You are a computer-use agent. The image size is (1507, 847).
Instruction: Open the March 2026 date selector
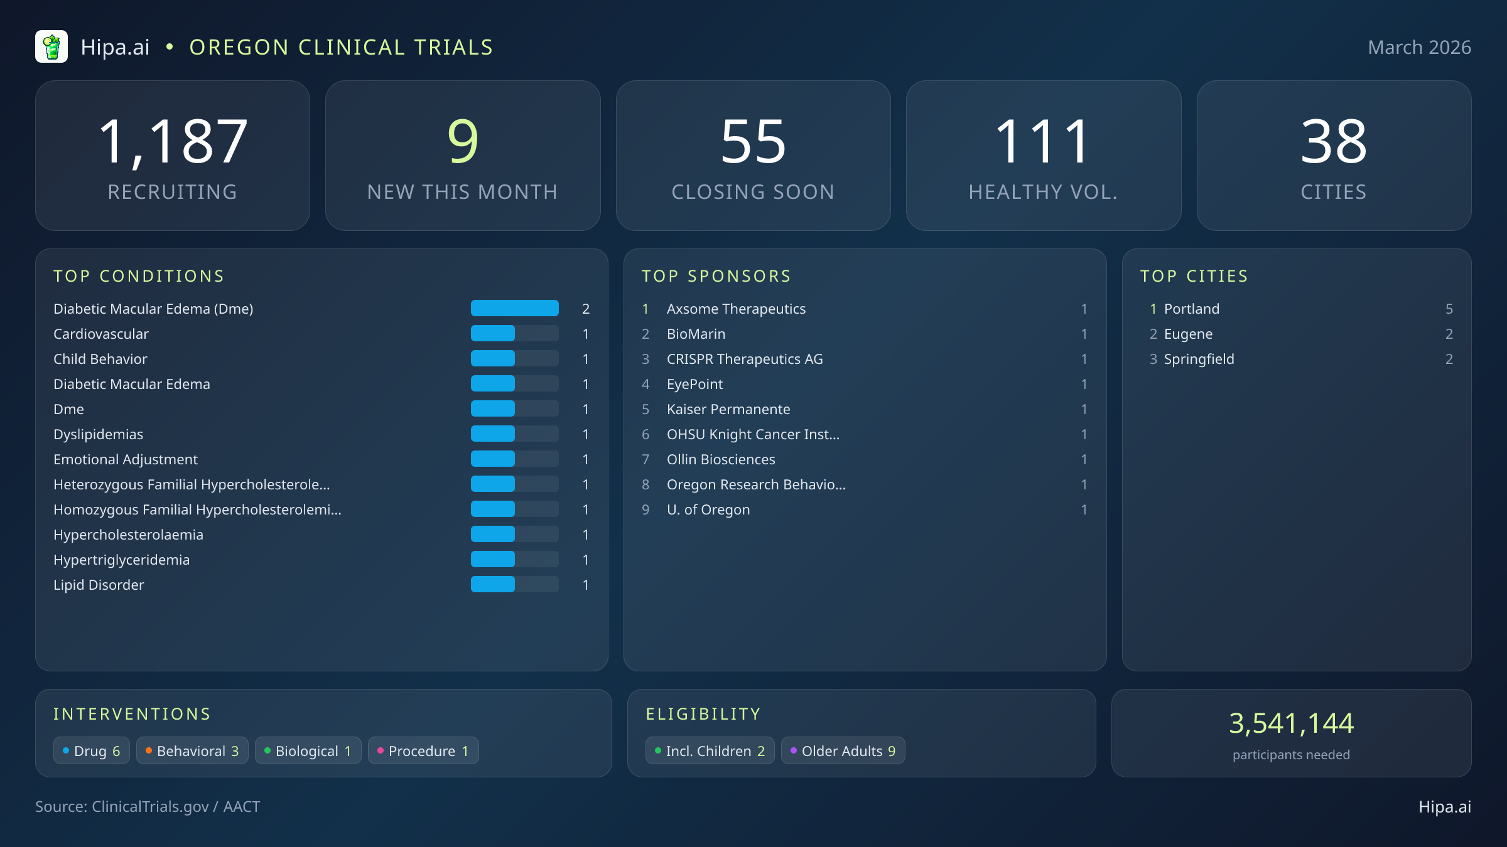(x=1419, y=46)
